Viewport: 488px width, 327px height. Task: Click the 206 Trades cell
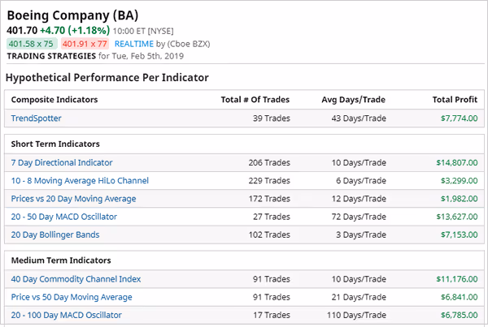coord(269,163)
